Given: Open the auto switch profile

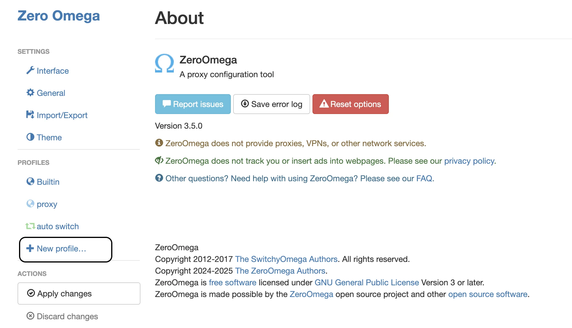Looking at the screenshot, I should [58, 226].
